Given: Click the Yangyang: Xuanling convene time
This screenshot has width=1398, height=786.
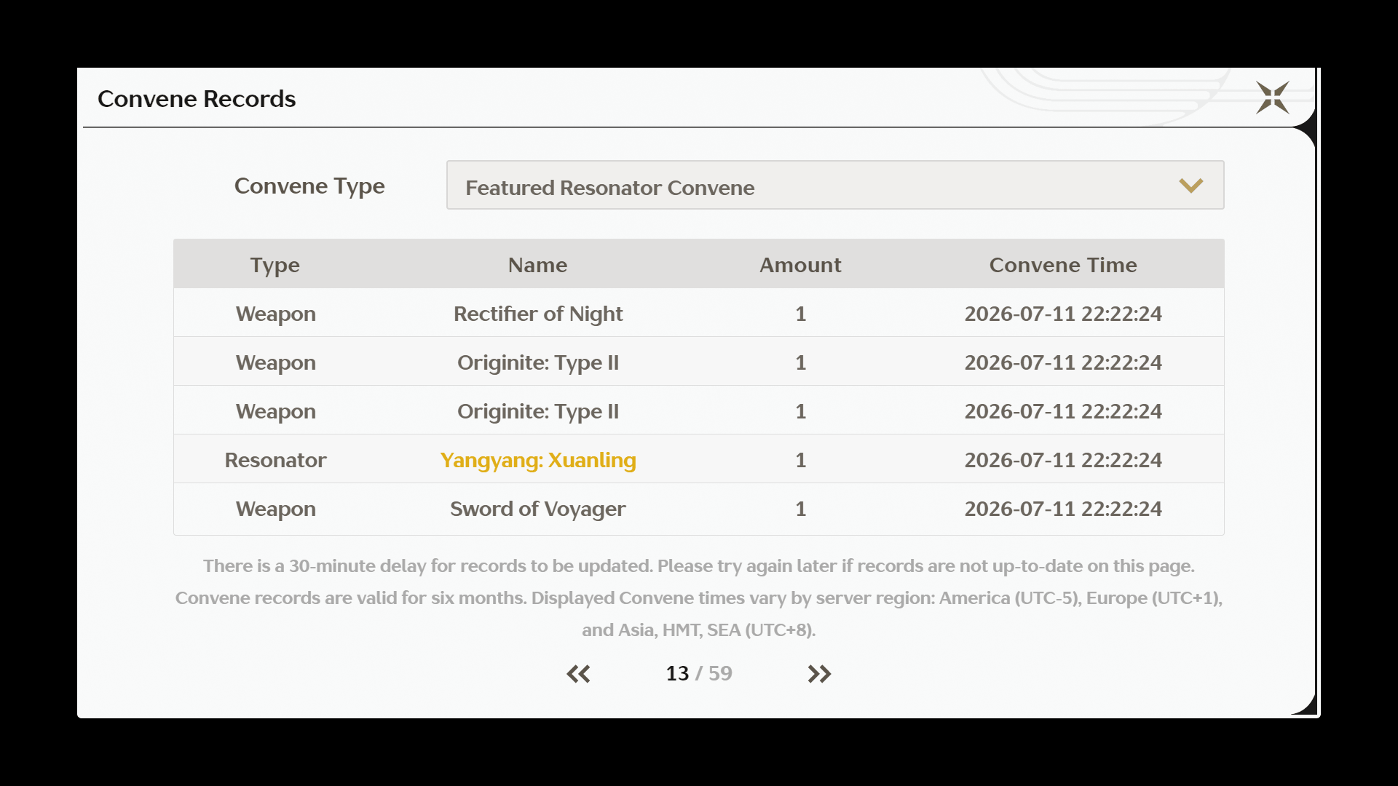Looking at the screenshot, I should point(1063,460).
